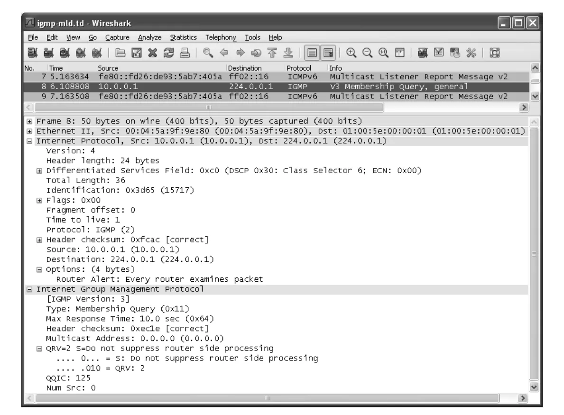Open the File menu
The width and height of the screenshot is (564, 415).
(33, 37)
